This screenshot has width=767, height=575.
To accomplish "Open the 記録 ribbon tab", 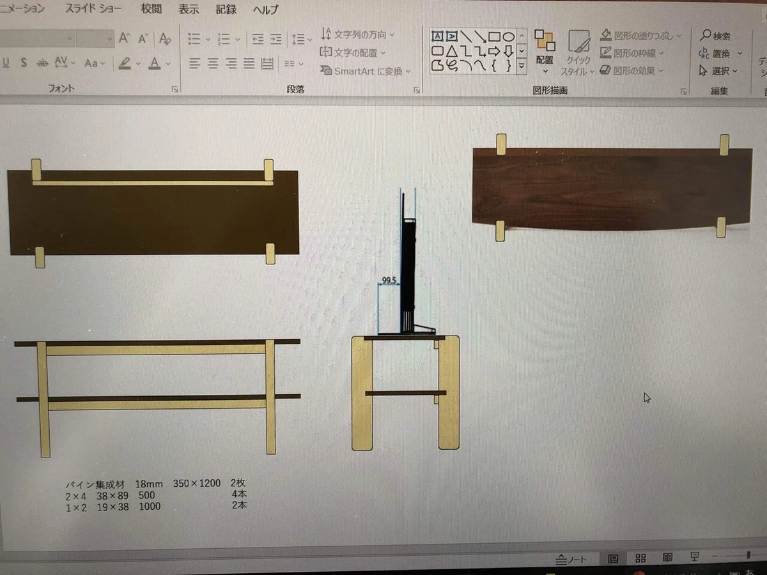I will [x=226, y=9].
